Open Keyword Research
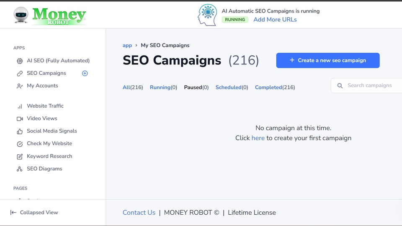Image resolution: width=402 pixels, height=226 pixels. [x=49, y=156]
